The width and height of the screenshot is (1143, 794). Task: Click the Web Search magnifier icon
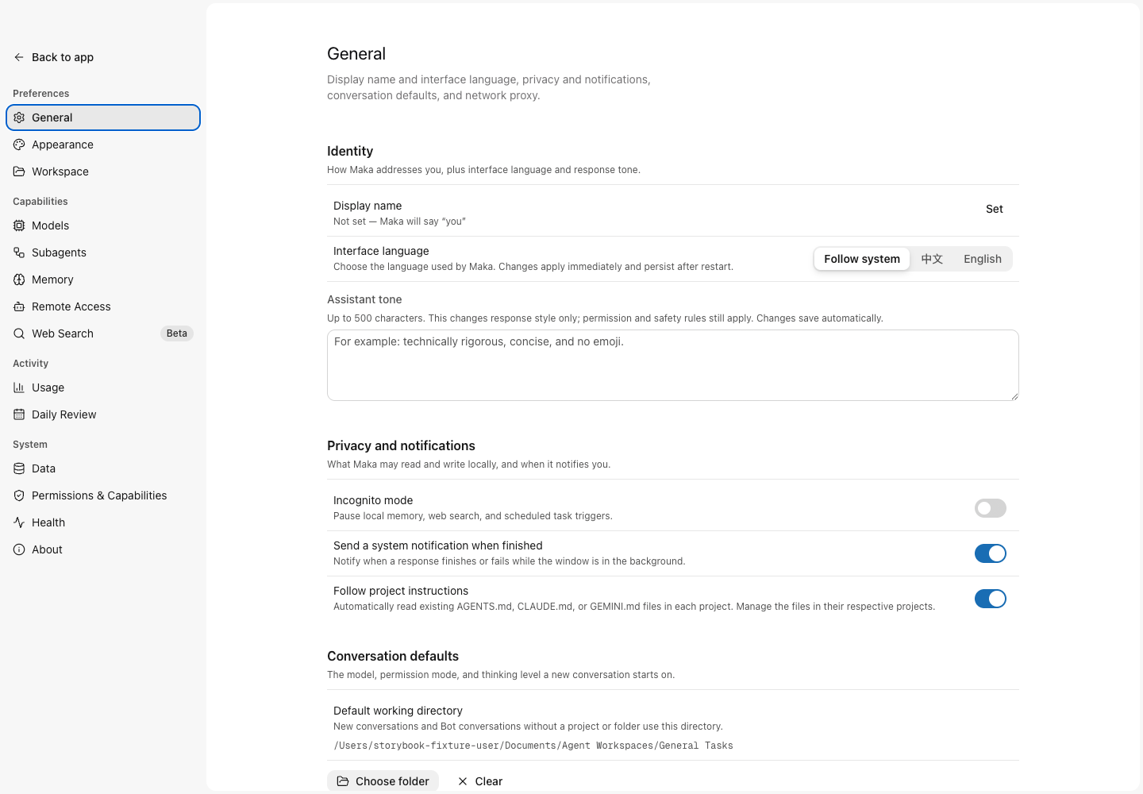(19, 333)
